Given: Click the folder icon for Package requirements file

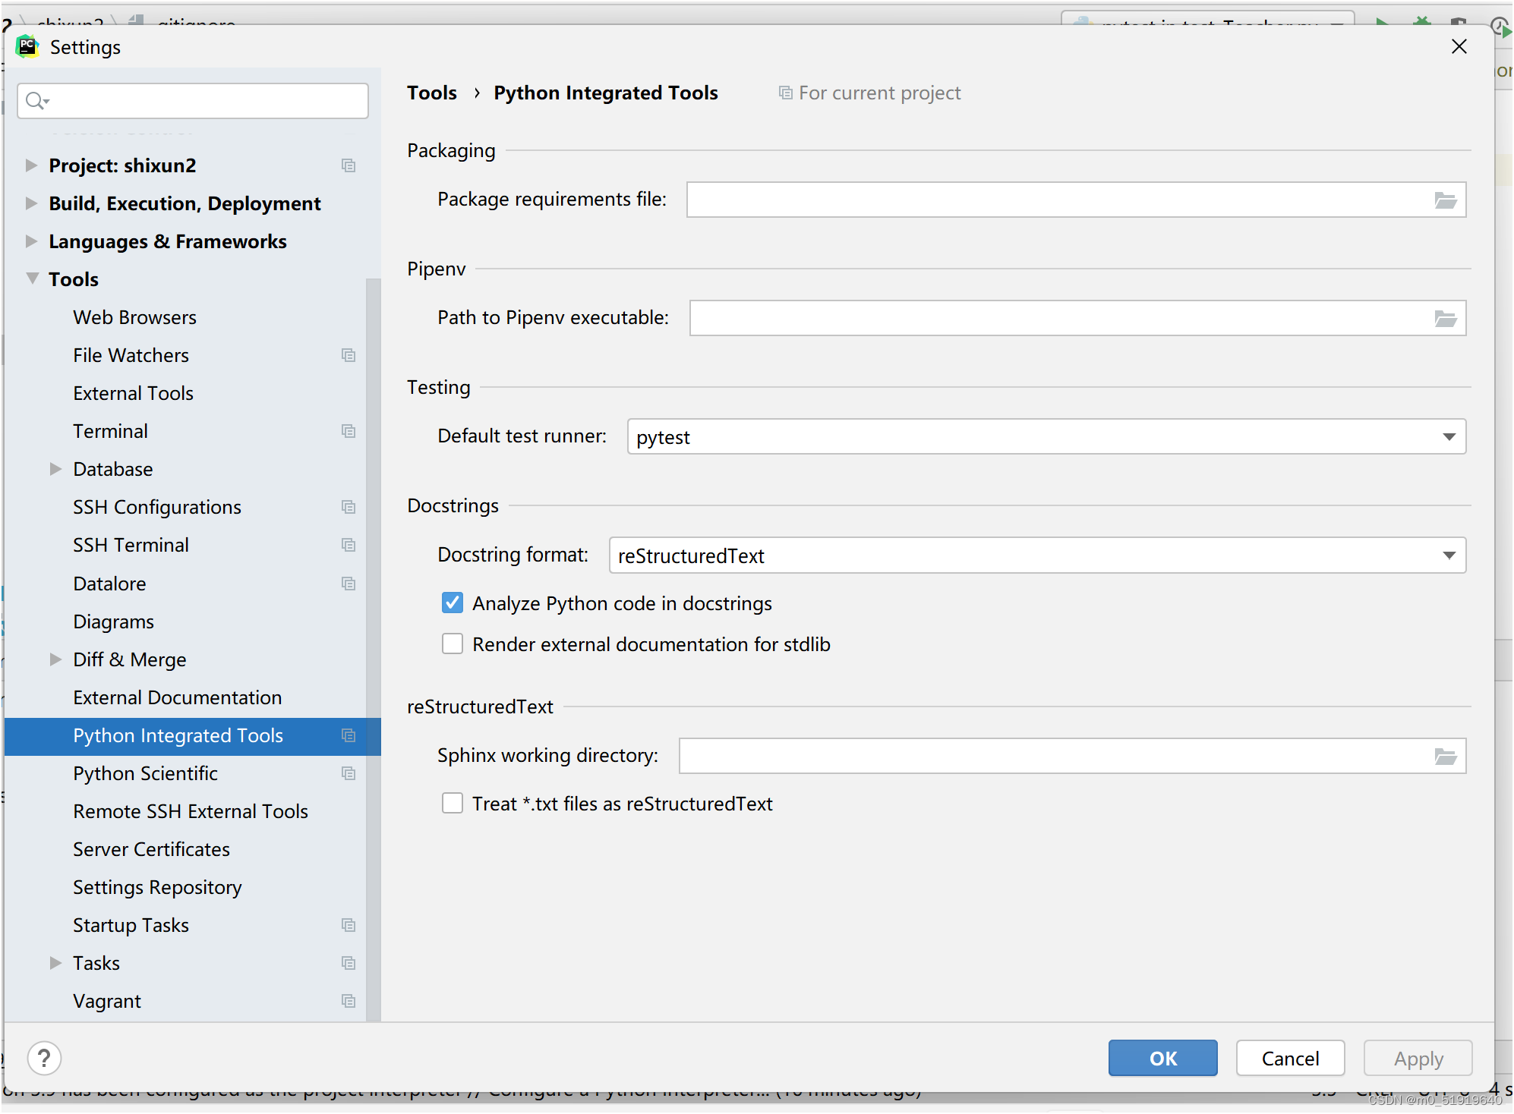Looking at the screenshot, I should click(x=1445, y=200).
